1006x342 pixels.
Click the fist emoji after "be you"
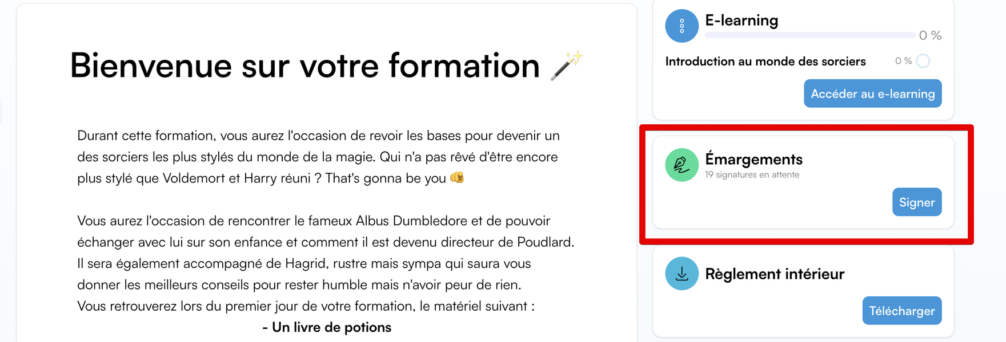(x=457, y=177)
